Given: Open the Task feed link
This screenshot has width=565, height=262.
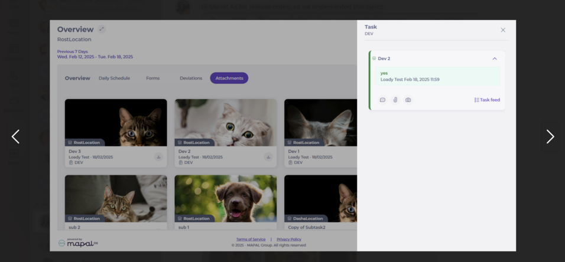Looking at the screenshot, I should coord(487,100).
